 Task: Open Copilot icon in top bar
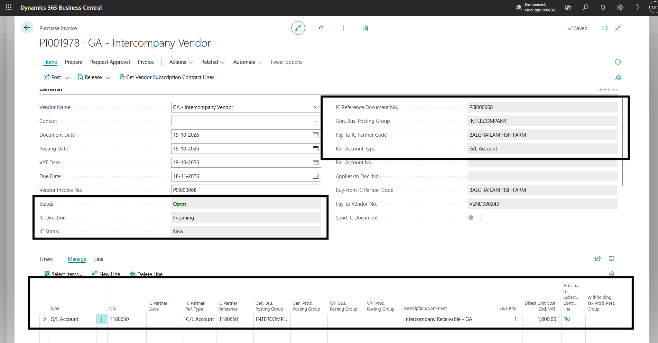(568, 7)
